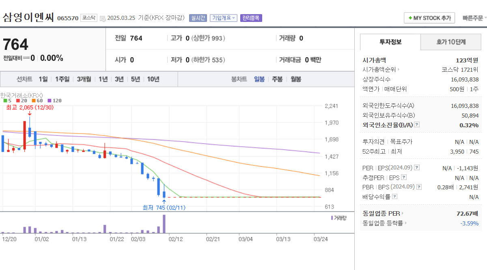The image size is (487, 270).
Task: Open help icon beside PBR BPS (2024.09)
Action: (419, 187)
